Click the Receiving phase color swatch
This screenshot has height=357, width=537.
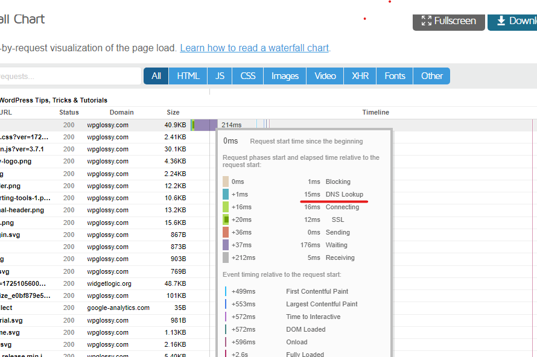225,257
